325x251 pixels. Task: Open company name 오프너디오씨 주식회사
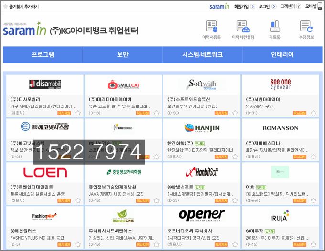(x=190, y=231)
